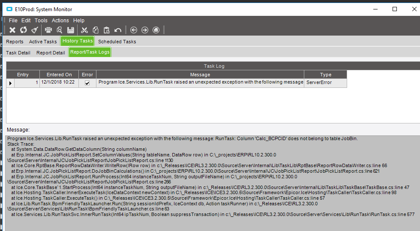Toggle the Error checkbox in entry 1

click(x=87, y=83)
